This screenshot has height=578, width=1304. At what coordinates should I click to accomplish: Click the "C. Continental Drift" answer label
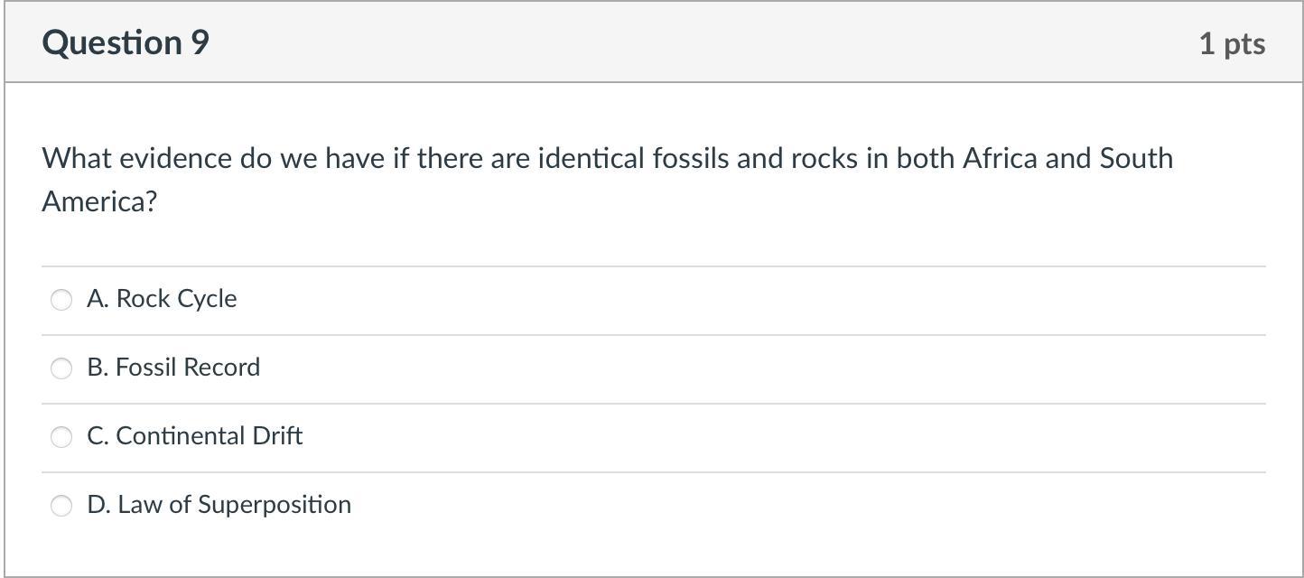point(195,436)
